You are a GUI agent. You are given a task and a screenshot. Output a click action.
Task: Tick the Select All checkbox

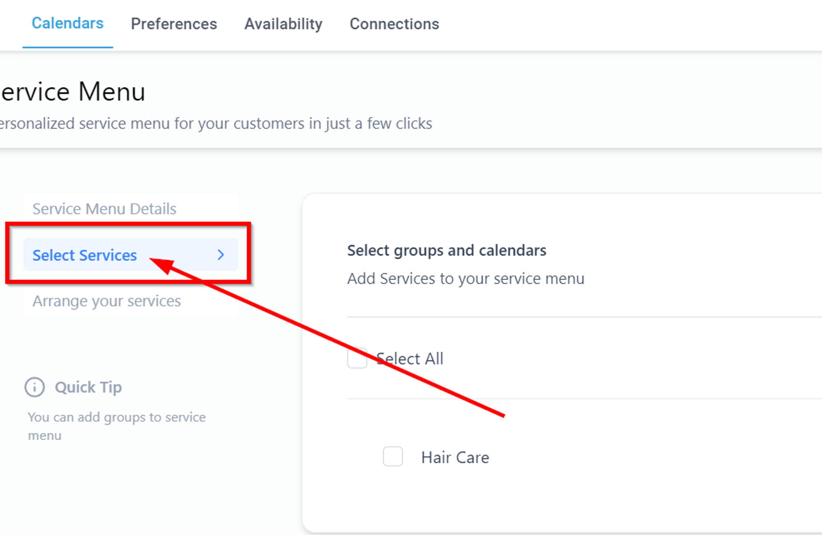click(x=357, y=358)
